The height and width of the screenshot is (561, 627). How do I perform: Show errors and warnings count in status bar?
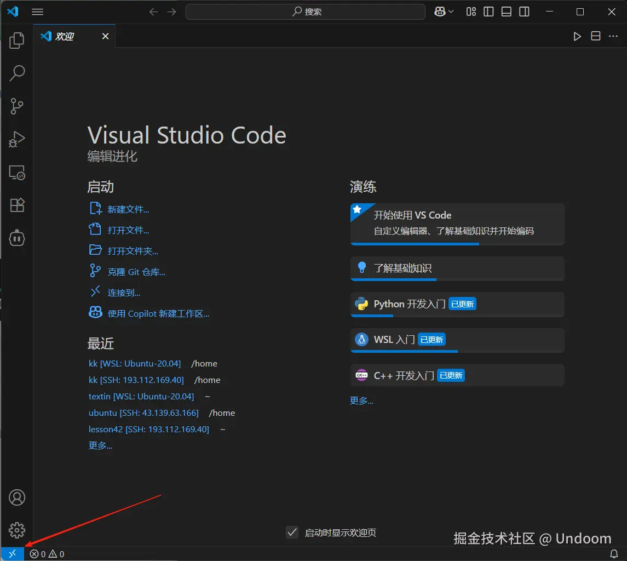47,554
